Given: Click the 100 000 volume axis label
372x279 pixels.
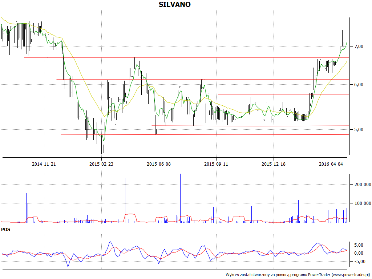Looking at the screenshot, I should pyautogui.click(x=363, y=203).
